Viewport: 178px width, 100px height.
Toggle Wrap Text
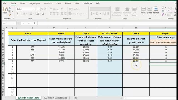click(74, 9)
